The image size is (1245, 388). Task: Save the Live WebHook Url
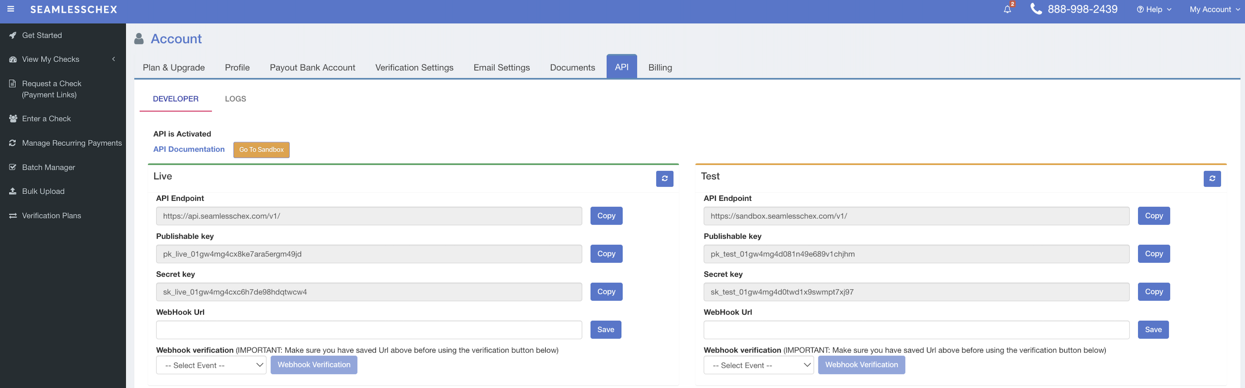606,330
